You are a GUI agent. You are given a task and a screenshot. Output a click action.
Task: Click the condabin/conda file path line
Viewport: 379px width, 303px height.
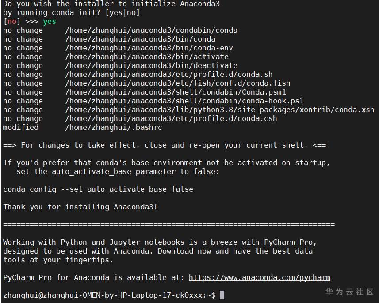point(151,30)
